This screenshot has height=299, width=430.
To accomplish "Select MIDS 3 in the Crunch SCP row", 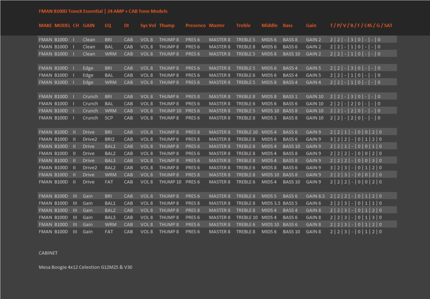I will pos(269,118).
